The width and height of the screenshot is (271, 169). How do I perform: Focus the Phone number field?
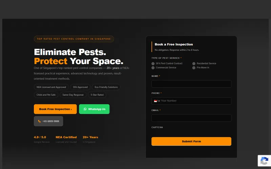[x=191, y=101]
